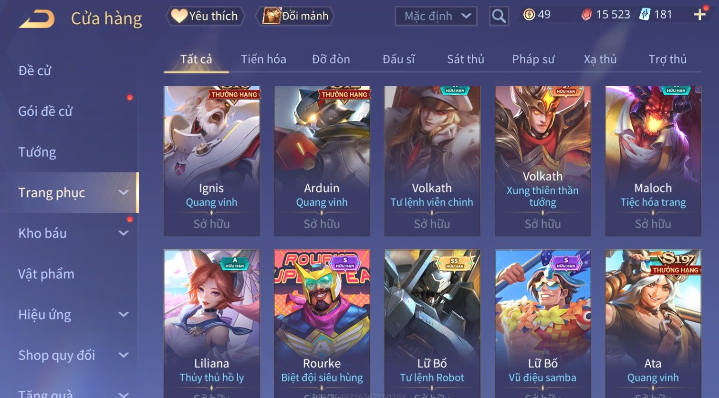Switch to Tiến hóa tab
Screen dimensions: 719x398
[263, 59]
